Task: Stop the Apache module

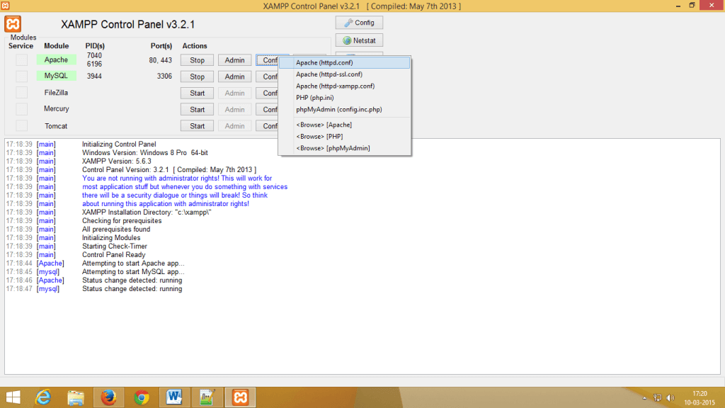Action: coord(197,60)
